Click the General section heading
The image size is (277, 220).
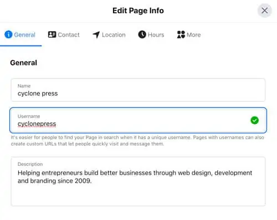pos(24,63)
